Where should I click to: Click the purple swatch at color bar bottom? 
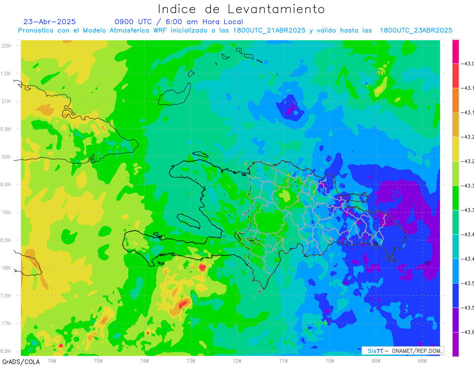455,344
